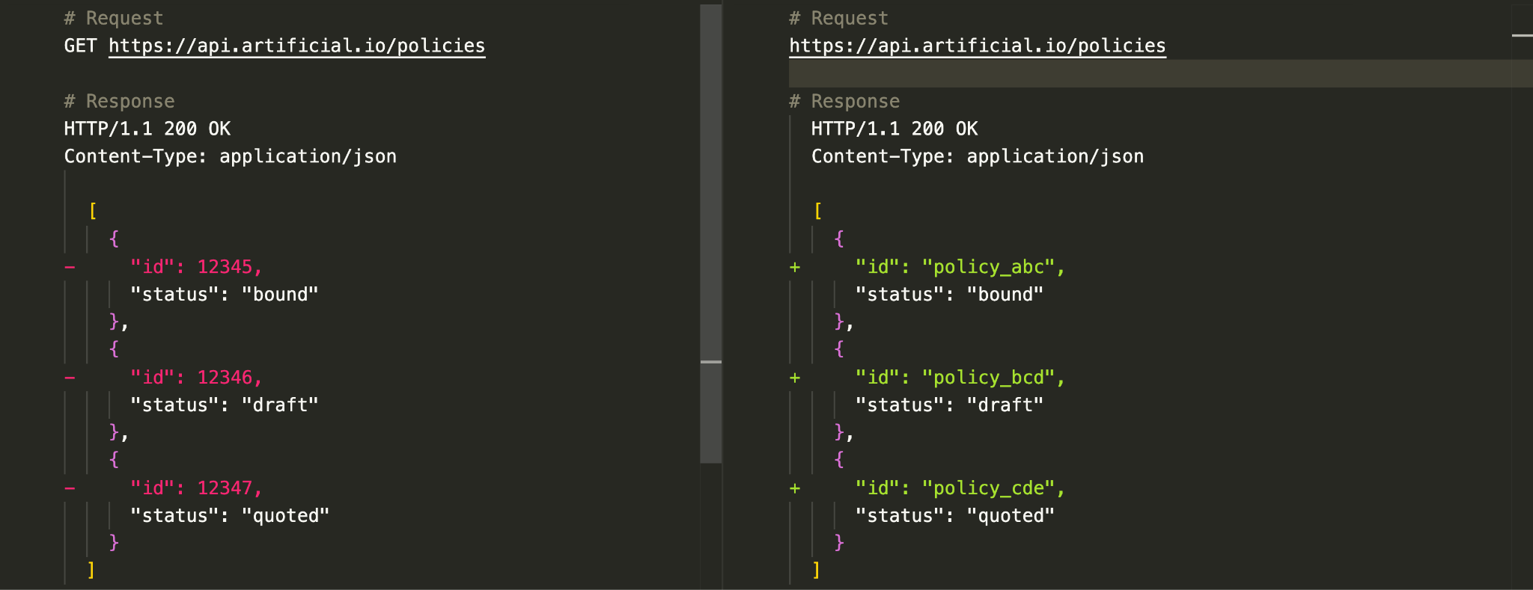The image size is (1533, 590).
Task: Click "HTTP/1.1 200 OK" in right pane
Action: pyautogui.click(x=894, y=129)
